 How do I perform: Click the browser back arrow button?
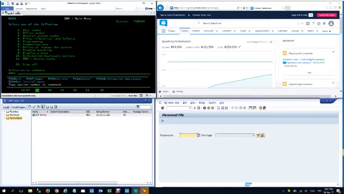[161, 8]
